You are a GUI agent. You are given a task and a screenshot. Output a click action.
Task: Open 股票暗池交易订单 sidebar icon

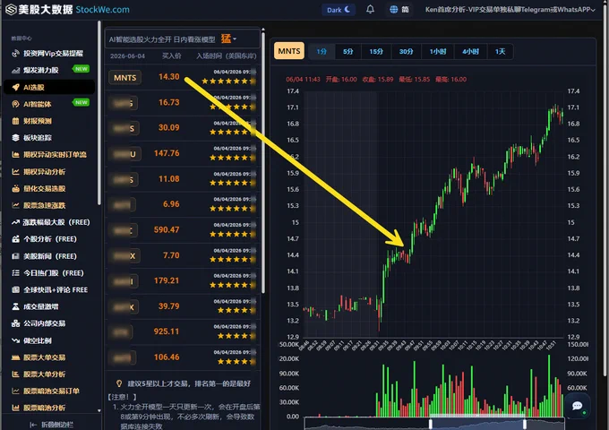[x=15, y=391]
